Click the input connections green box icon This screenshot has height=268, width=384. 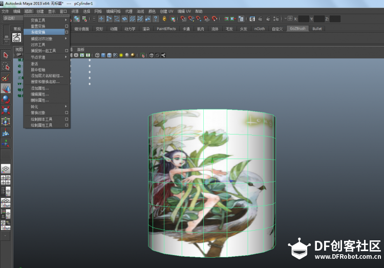pyautogui.click(x=226, y=18)
